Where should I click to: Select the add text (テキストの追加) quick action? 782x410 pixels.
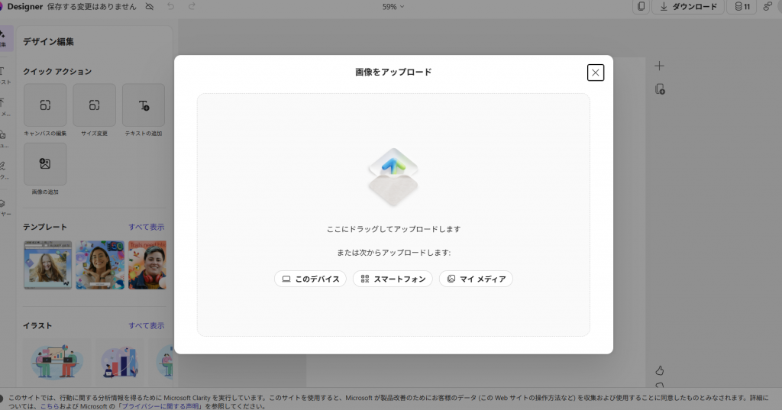coord(144,105)
